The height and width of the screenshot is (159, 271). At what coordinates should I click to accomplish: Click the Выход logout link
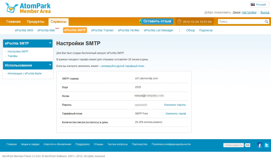(265, 12)
